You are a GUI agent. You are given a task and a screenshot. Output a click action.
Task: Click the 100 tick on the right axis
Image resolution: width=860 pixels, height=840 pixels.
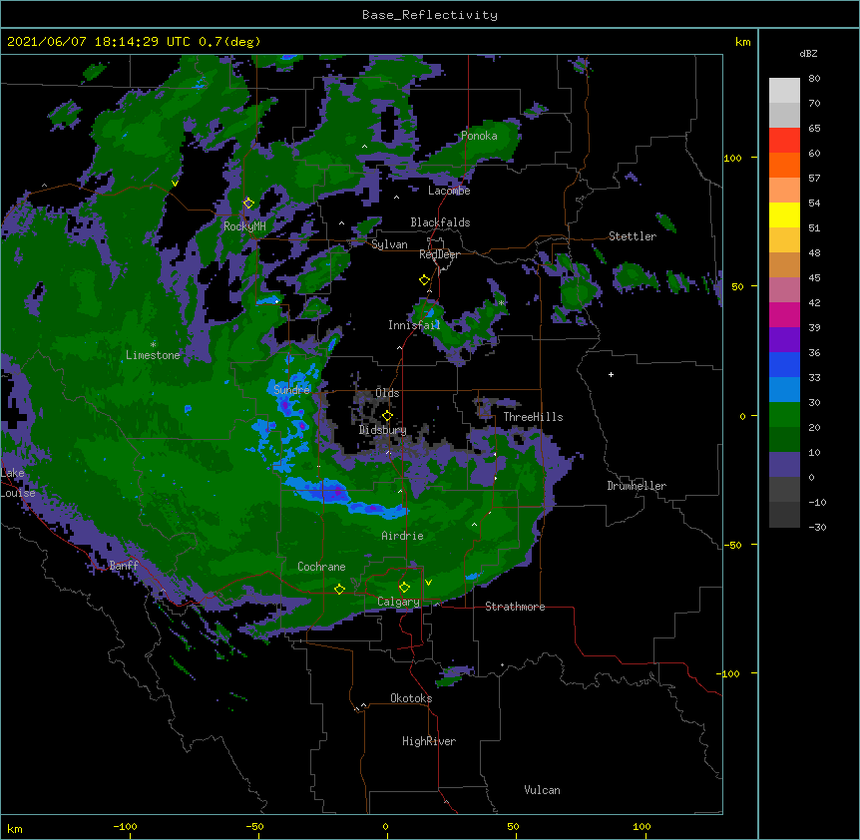point(732,158)
